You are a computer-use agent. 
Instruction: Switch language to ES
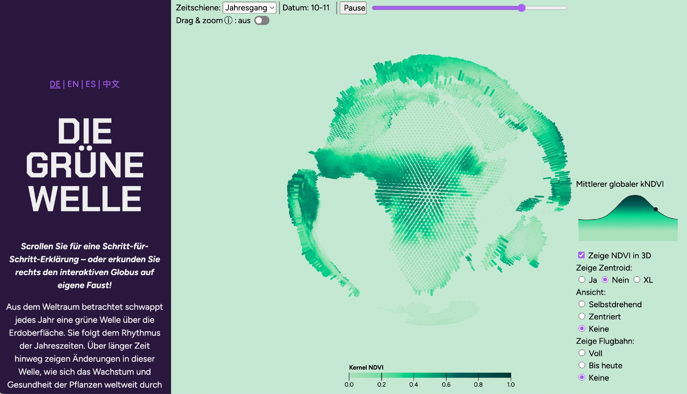click(x=91, y=84)
